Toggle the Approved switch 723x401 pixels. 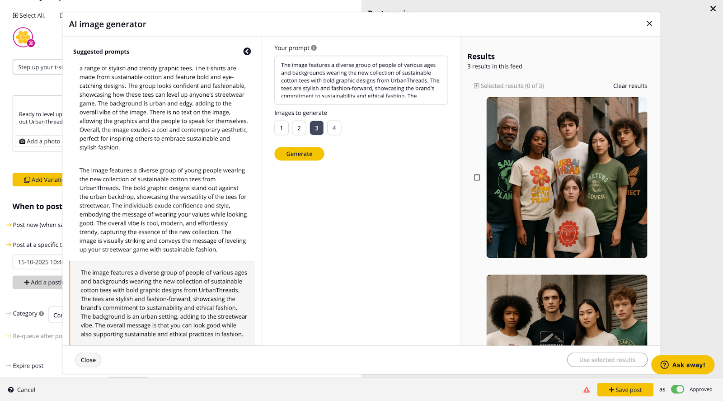(677, 389)
